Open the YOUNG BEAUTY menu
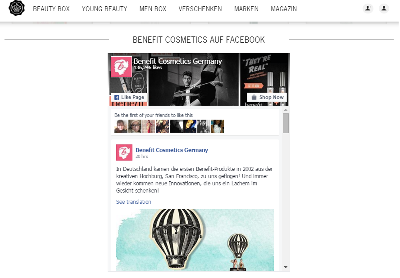400x278 pixels. tap(105, 9)
